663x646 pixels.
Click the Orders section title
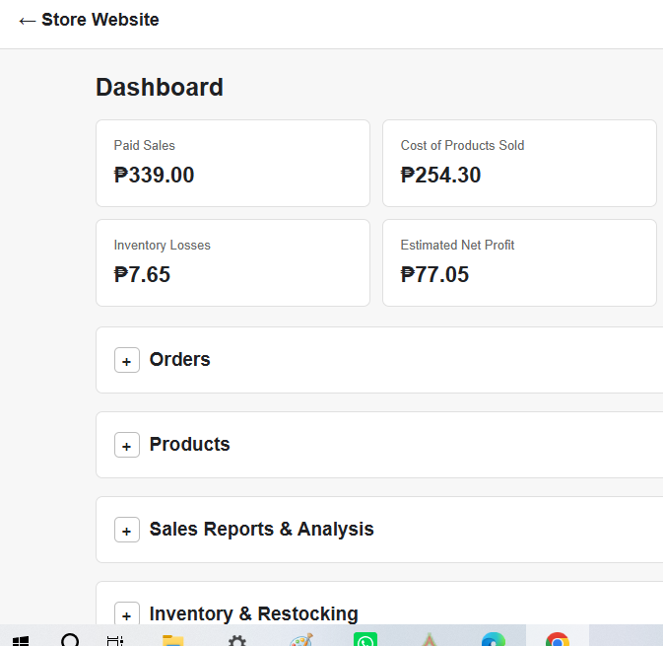click(x=179, y=359)
